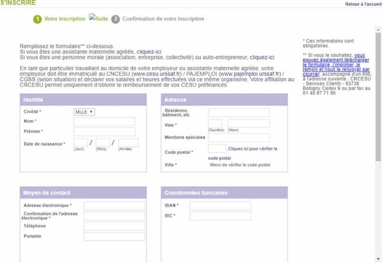Screen dimensions: 382x263
Task: Click step 1 numbered circle icon
Action: pos(37,19)
